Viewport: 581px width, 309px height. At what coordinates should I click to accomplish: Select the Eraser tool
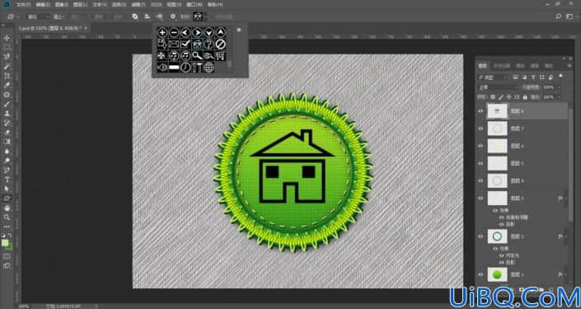coord(7,133)
